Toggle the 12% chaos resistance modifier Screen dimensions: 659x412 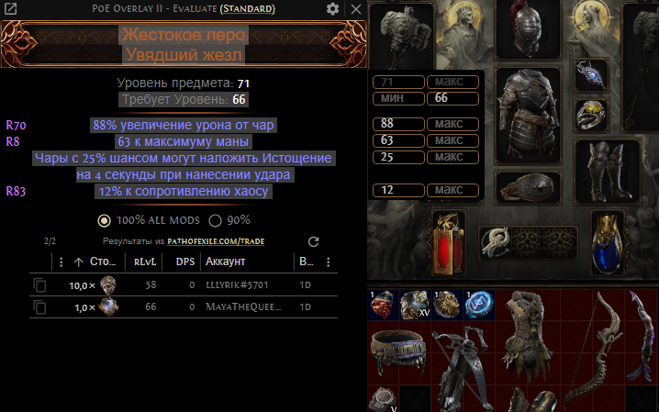coord(184,192)
